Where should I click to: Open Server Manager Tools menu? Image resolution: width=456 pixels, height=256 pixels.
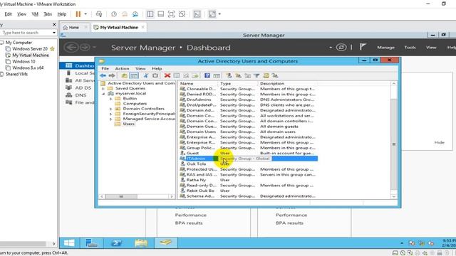[410, 48]
